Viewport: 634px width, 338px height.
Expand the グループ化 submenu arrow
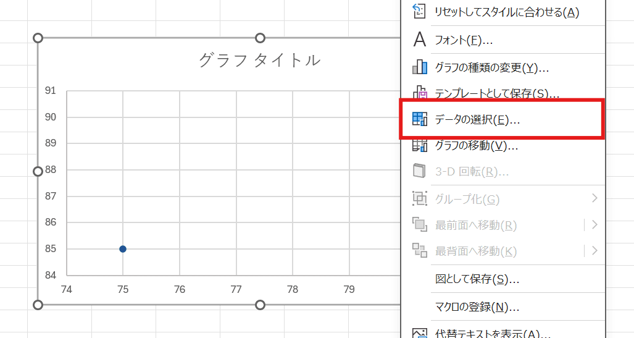[594, 198]
